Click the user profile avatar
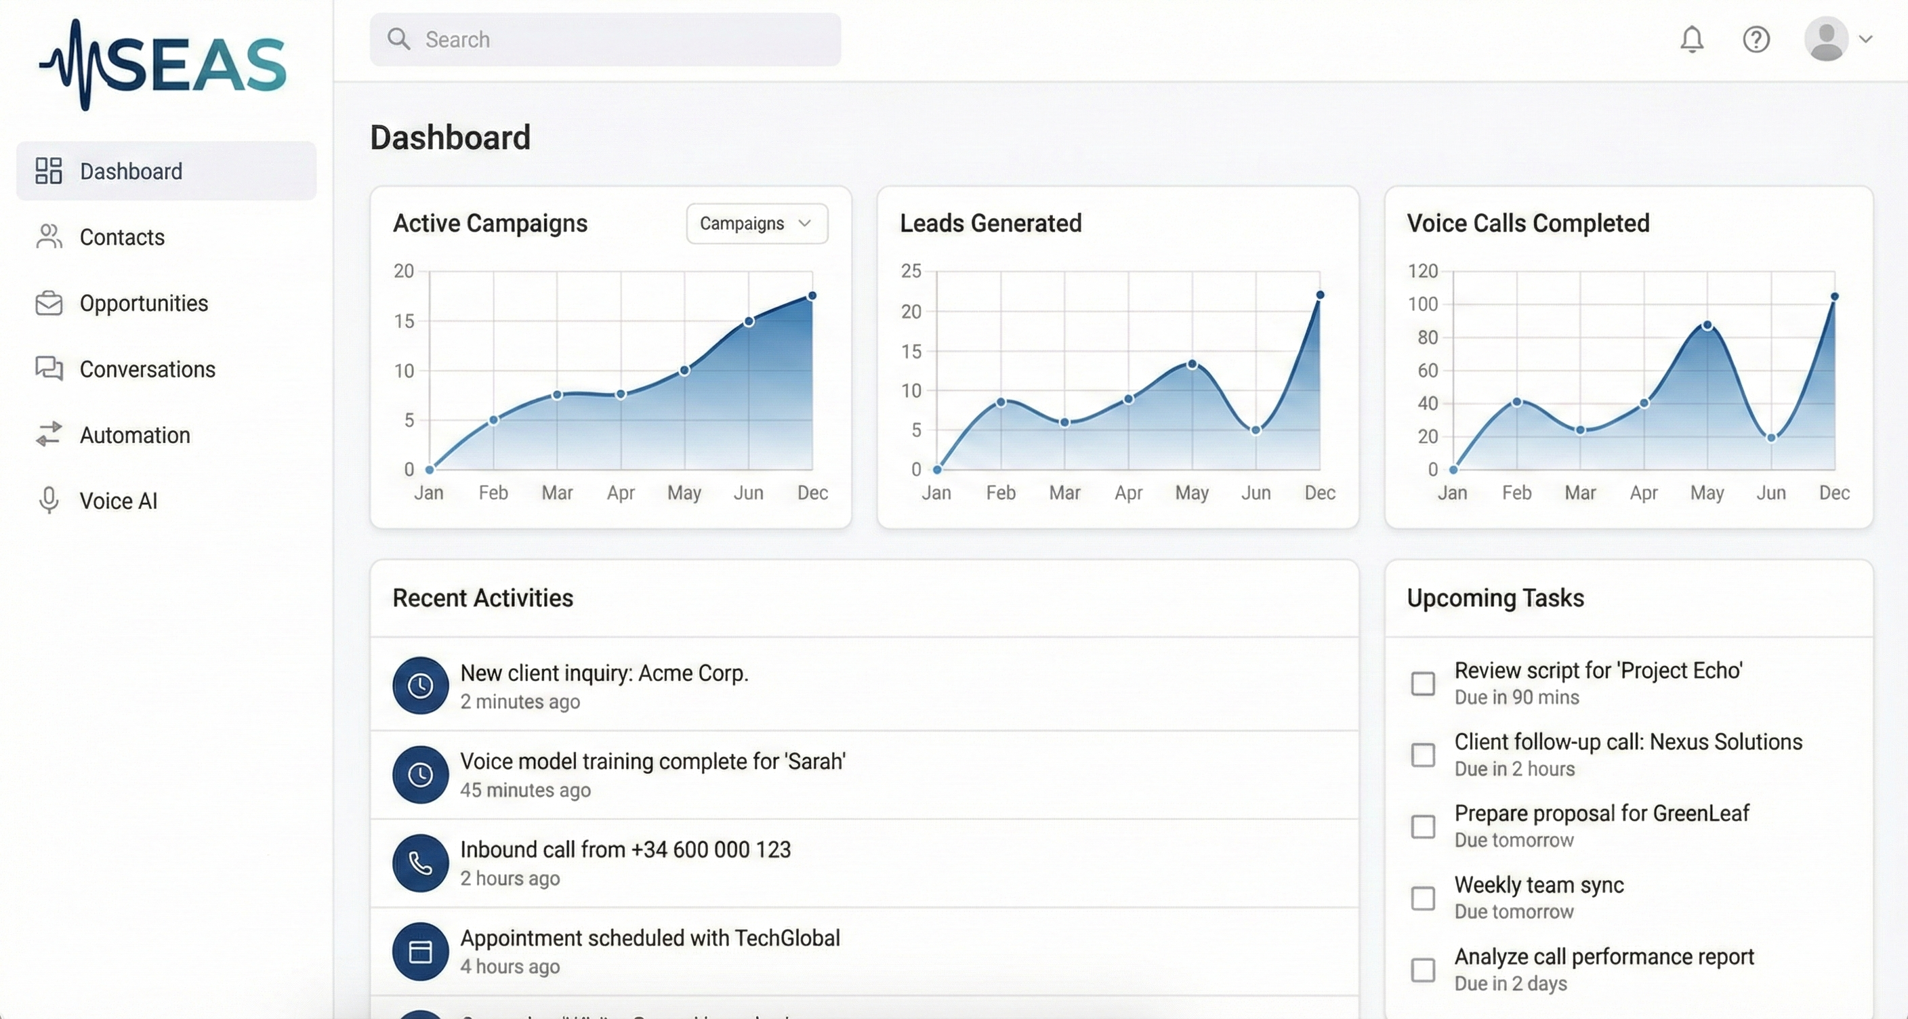The image size is (1908, 1019). (1826, 39)
